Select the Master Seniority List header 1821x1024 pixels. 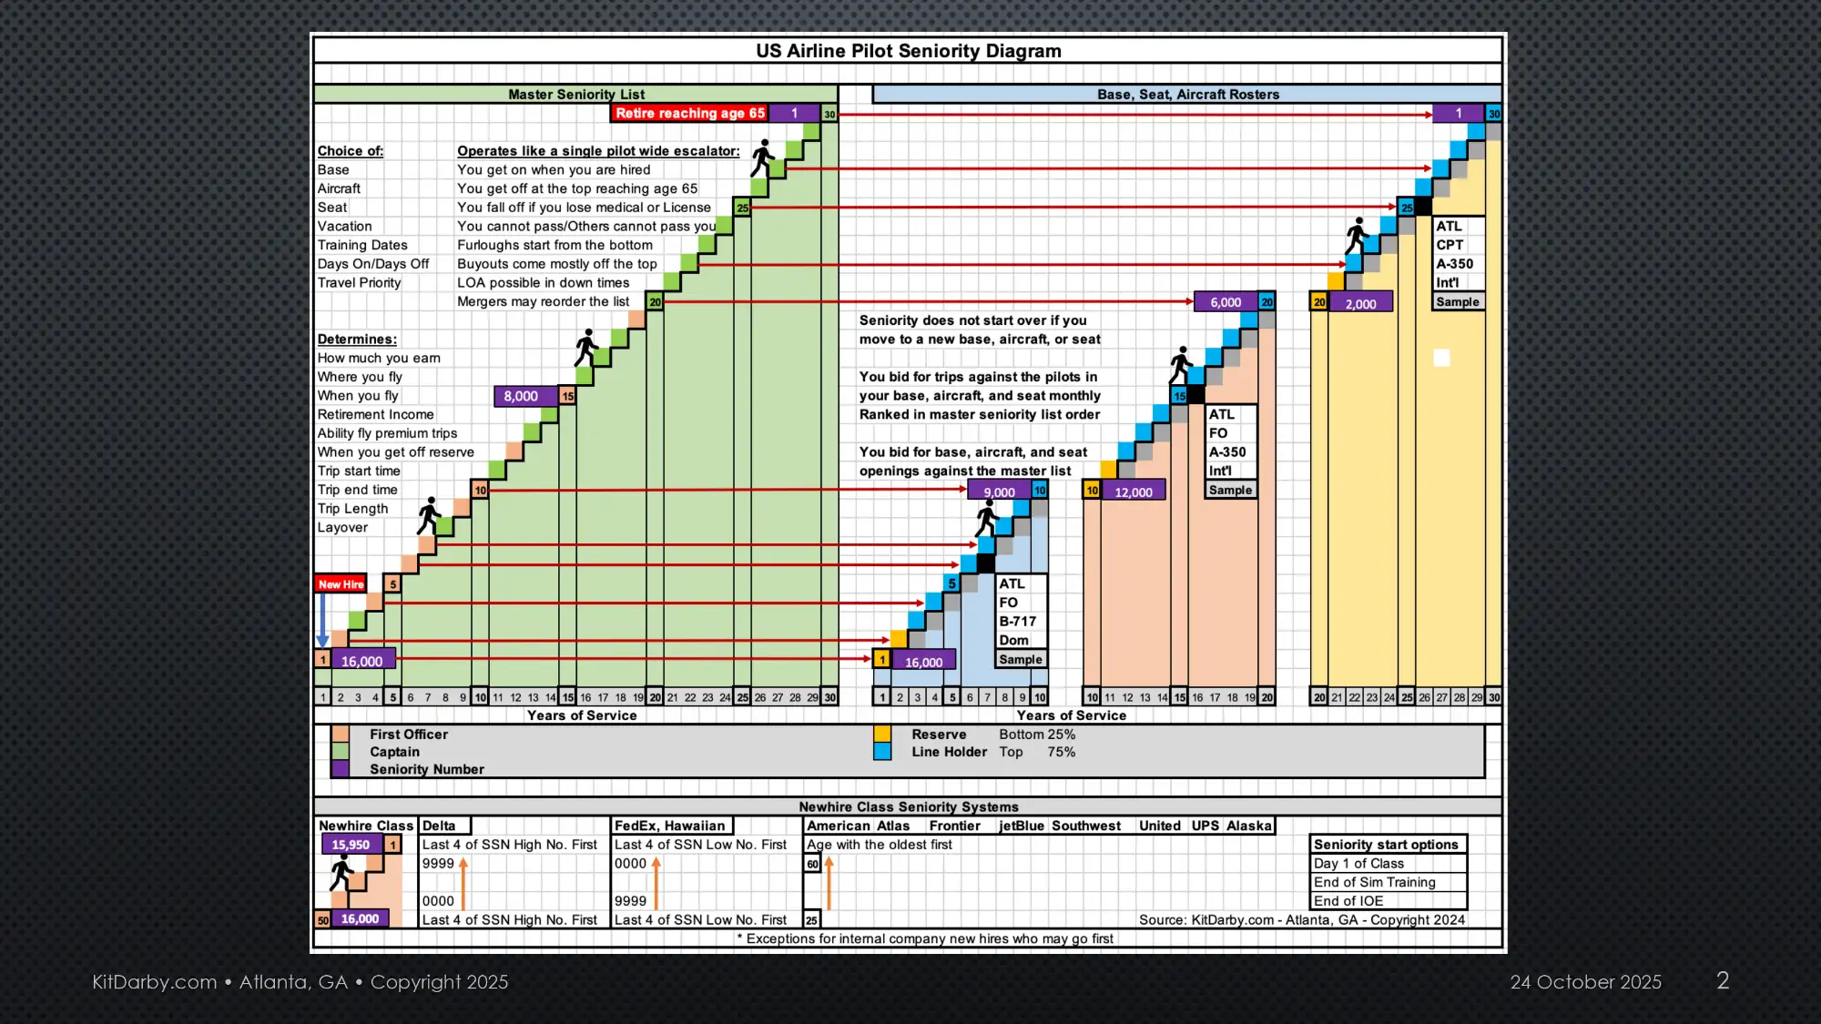(575, 94)
